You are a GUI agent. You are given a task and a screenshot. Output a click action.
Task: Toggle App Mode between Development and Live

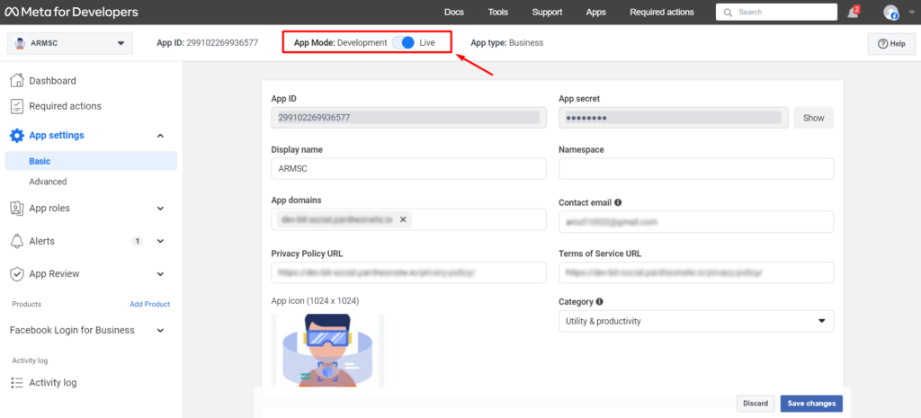point(404,43)
